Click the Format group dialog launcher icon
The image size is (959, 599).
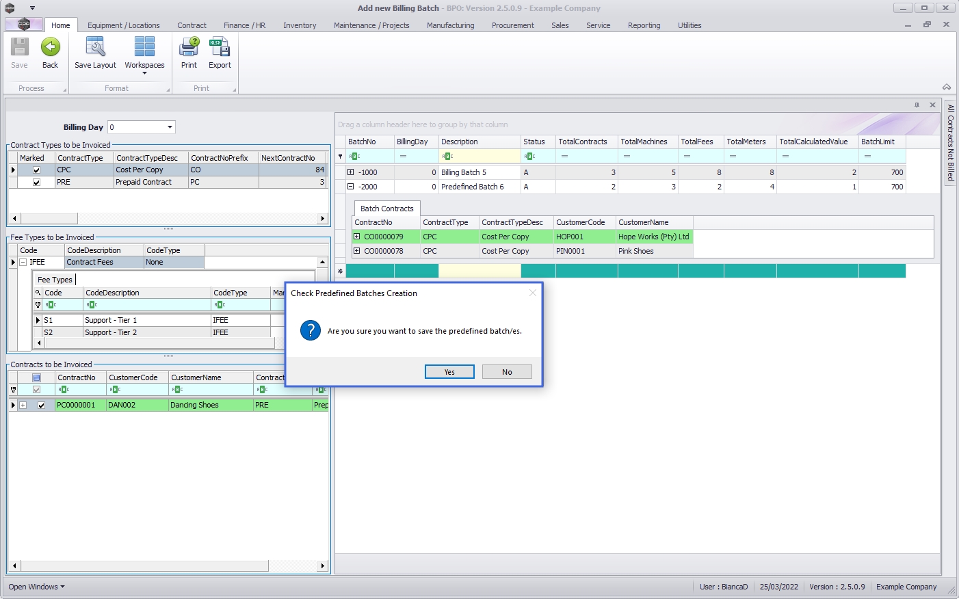[168, 90]
